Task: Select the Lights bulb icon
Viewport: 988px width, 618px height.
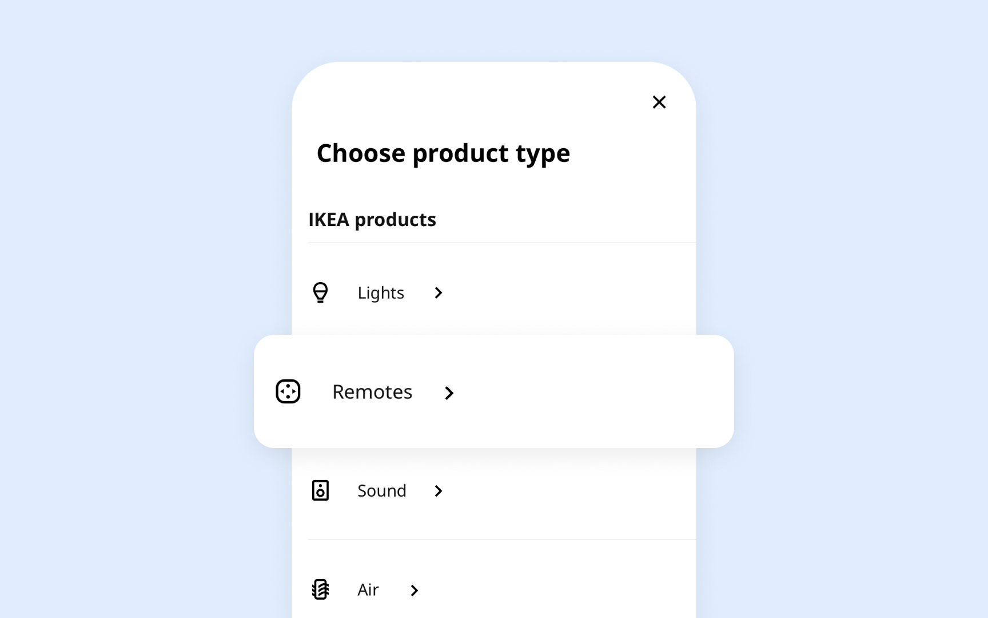Action: point(321,292)
